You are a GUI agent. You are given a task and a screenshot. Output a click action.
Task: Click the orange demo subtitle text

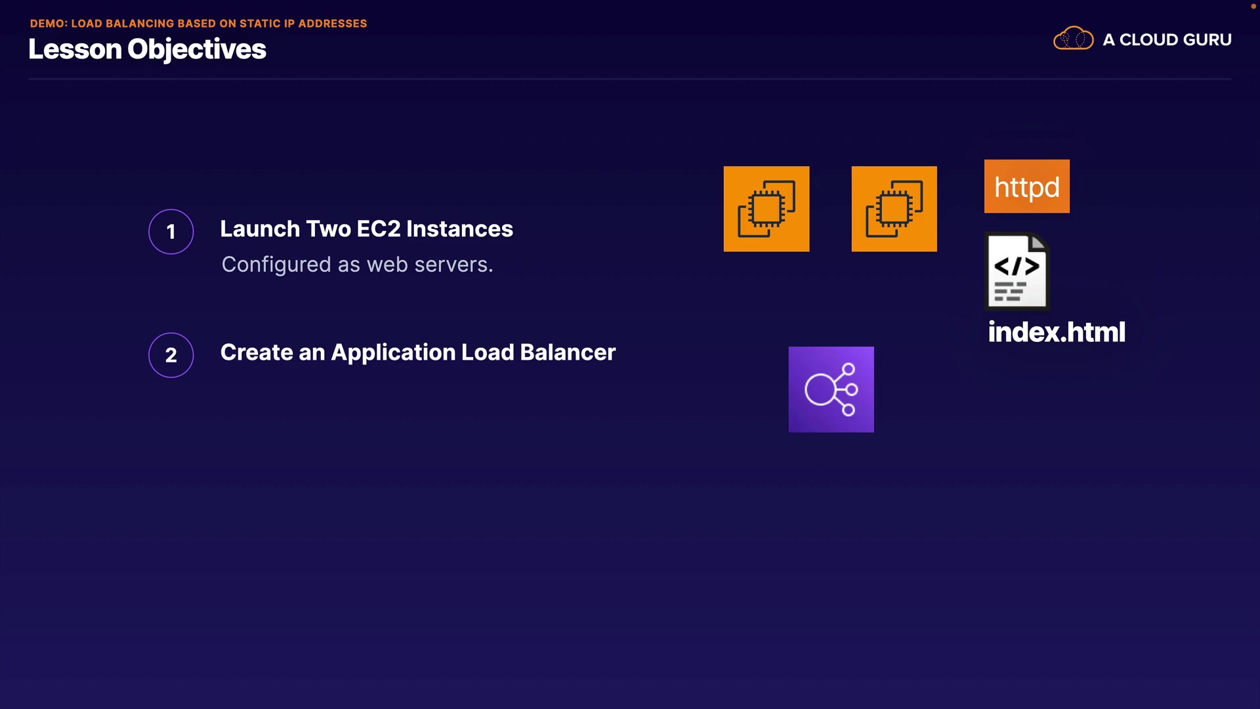[x=198, y=24]
